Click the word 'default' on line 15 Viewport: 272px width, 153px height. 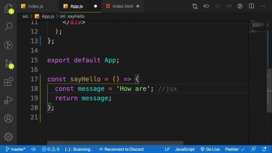click(87, 60)
